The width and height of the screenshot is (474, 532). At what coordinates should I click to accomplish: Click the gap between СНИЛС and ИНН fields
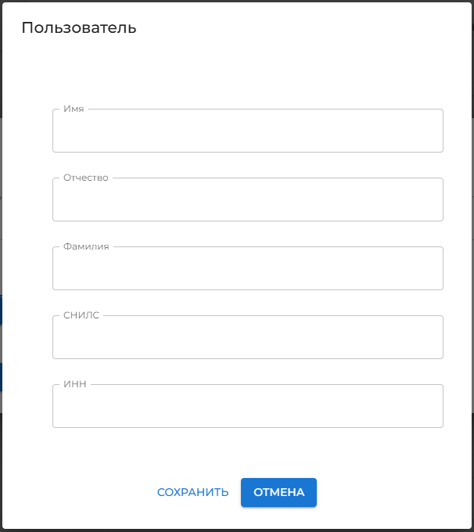click(247, 371)
